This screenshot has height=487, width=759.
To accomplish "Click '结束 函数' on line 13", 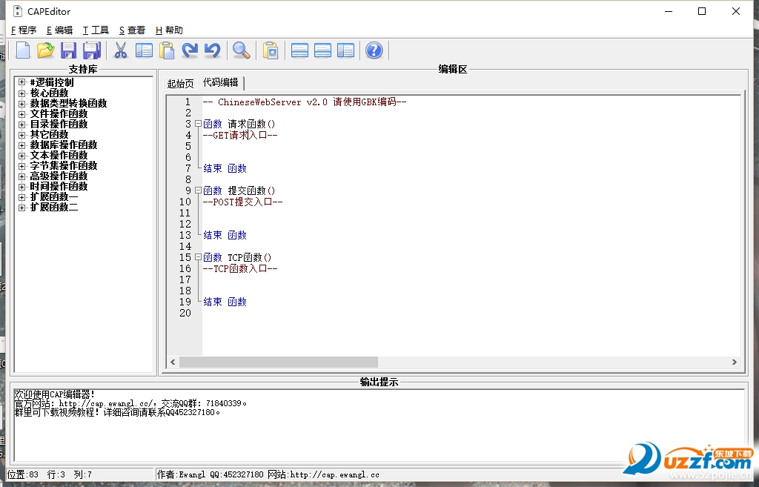I will pos(225,235).
